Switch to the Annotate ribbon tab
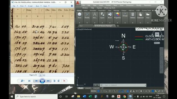The height and width of the screenshot is (99, 177). click(x=93, y=10)
